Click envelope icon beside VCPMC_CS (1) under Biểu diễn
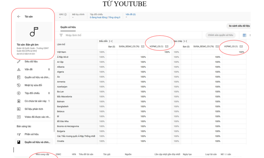This screenshot has height=158, width=264. click(x=167, y=47)
